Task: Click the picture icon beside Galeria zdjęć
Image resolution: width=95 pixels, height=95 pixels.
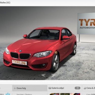Action: (50, 88)
